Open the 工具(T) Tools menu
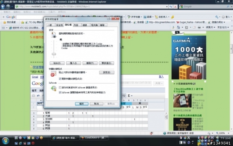Image resolution: width=233 pixels, height=146 pixels. 52,12
